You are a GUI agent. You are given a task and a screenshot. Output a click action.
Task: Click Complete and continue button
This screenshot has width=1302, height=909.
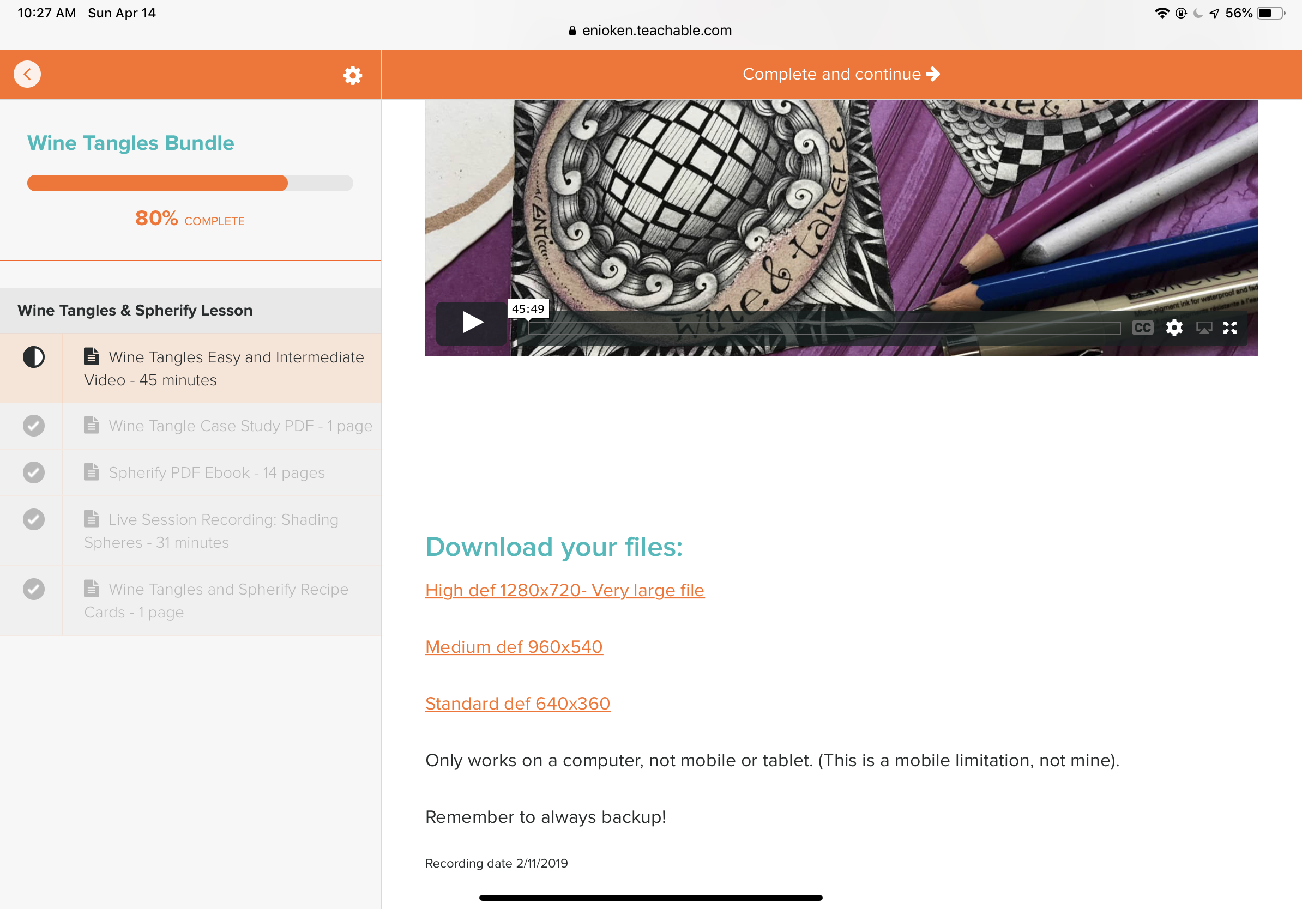pos(841,74)
